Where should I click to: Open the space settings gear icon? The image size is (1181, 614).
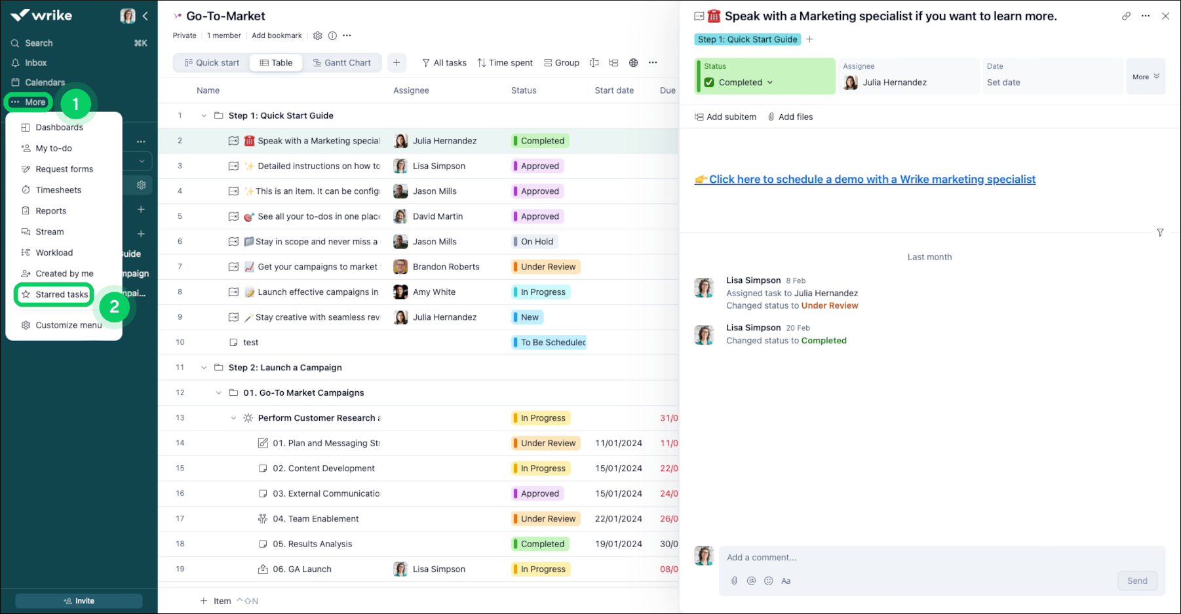(x=317, y=35)
